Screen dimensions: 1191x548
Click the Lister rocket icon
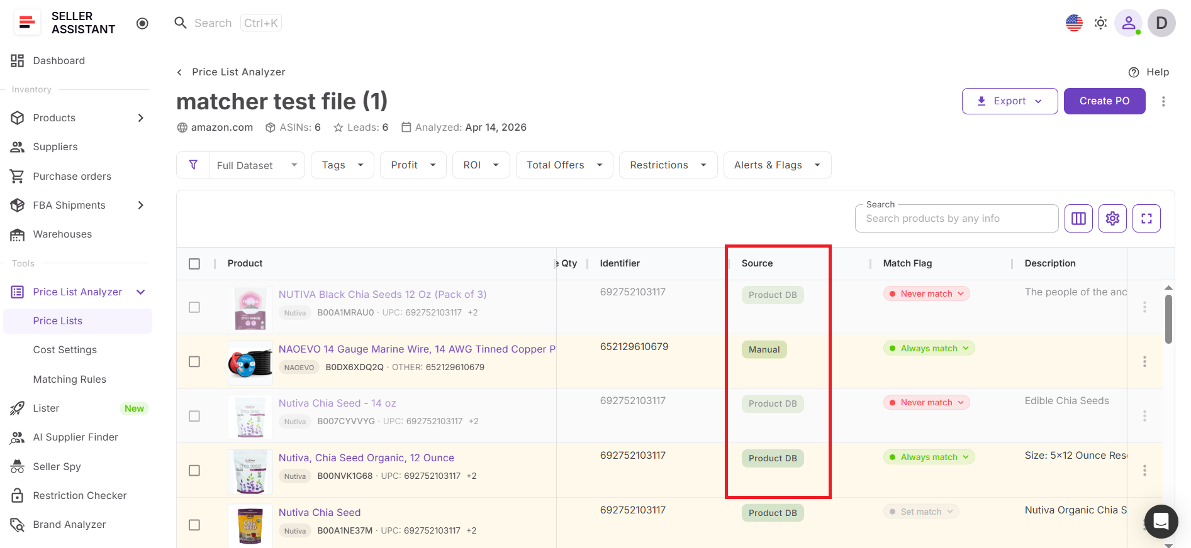[17, 408]
